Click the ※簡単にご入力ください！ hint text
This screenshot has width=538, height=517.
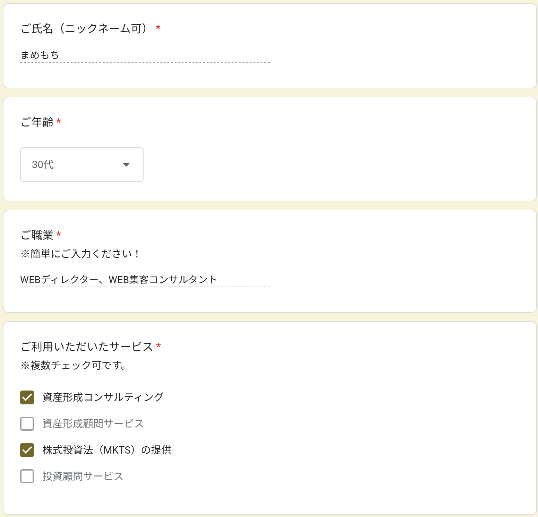80,254
